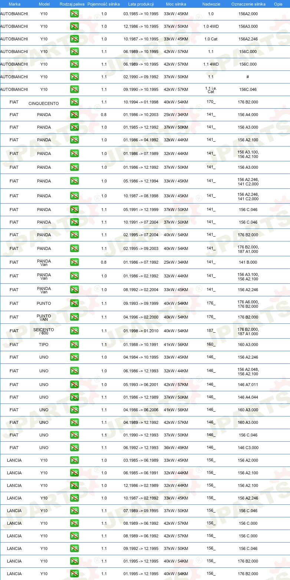290x580 pixels.
Task: Click fuel icon in Fiat Cinquecento row
Action: tap(74, 102)
